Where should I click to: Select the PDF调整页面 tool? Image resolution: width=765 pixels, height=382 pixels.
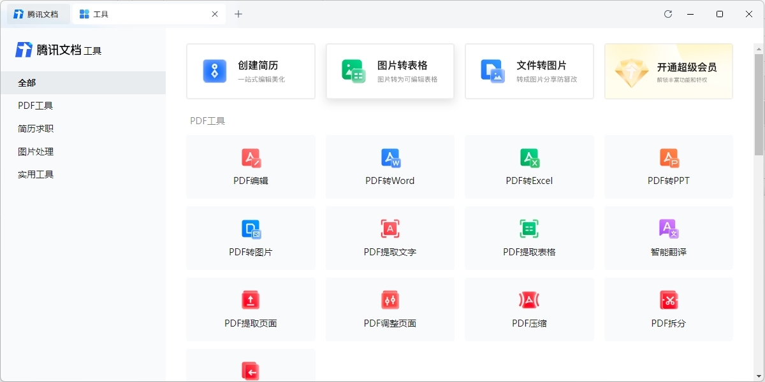pos(390,309)
